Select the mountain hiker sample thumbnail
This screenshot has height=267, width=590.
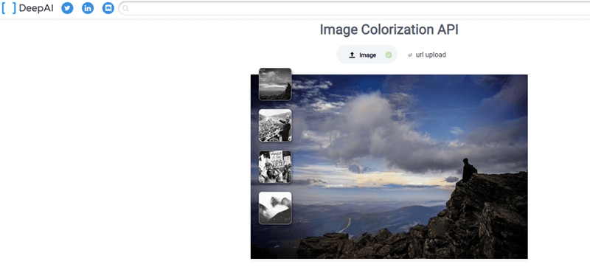(275, 84)
